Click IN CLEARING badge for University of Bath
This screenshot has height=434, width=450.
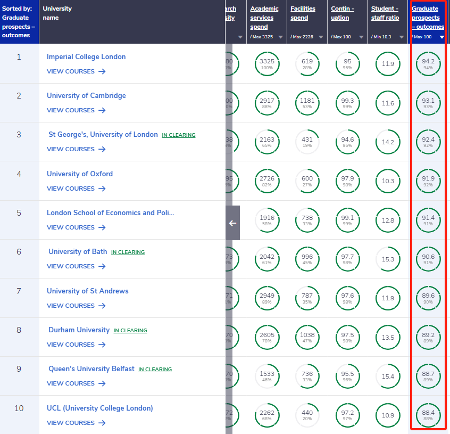[128, 252]
